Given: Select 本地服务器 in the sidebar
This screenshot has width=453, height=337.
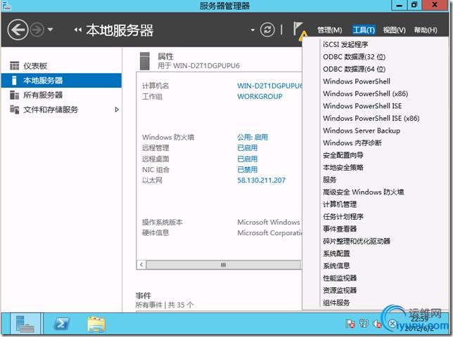Looking at the screenshot, I should coord(61,81).
